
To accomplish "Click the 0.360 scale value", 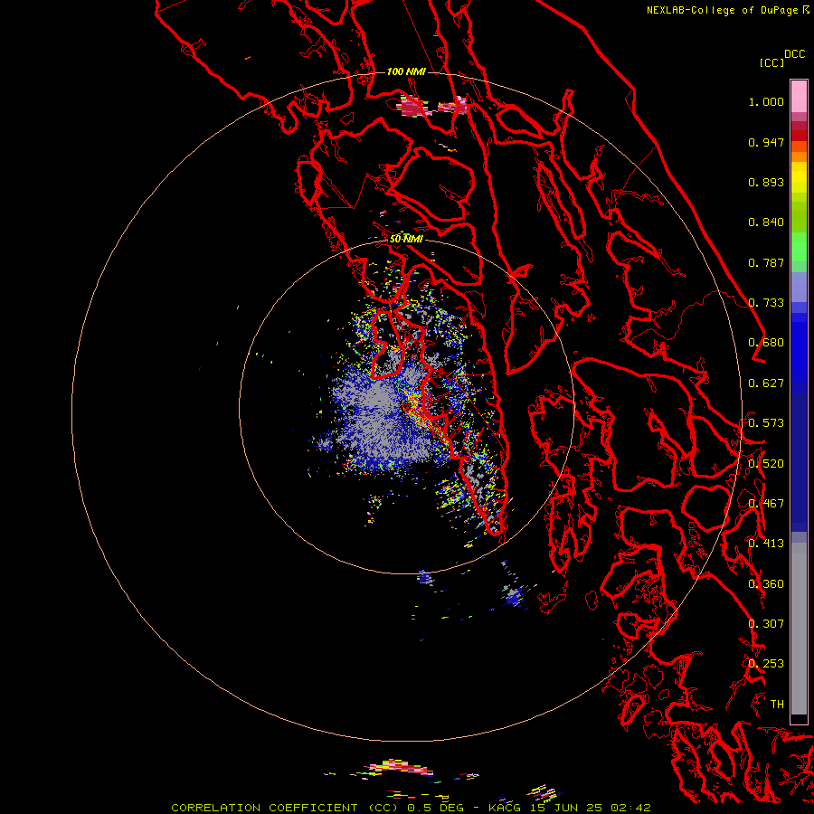I will [x=766, y=584].
